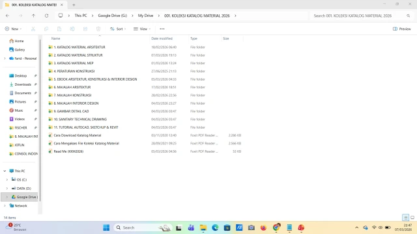Open the View dropdown
417x234 pixels.
coord(142,29)
